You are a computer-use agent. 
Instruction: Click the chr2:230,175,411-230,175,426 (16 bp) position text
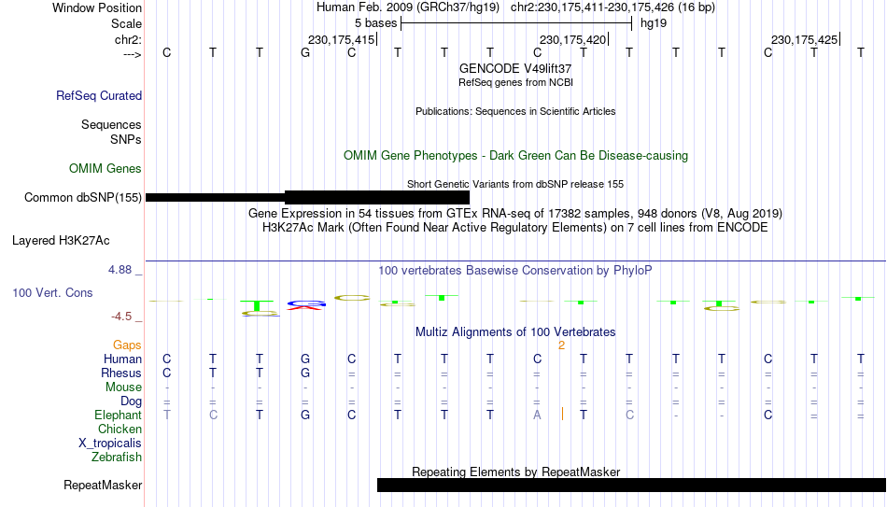tap(612, 7)
